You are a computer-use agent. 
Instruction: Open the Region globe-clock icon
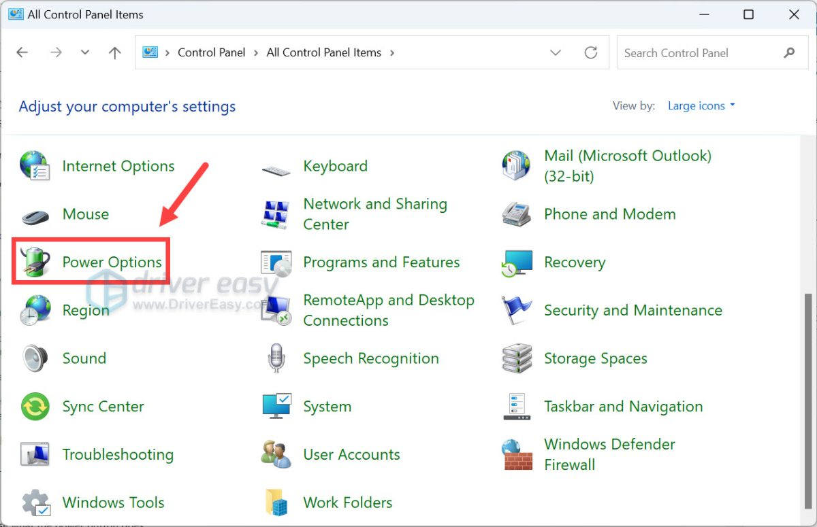[x=35, y=311]
